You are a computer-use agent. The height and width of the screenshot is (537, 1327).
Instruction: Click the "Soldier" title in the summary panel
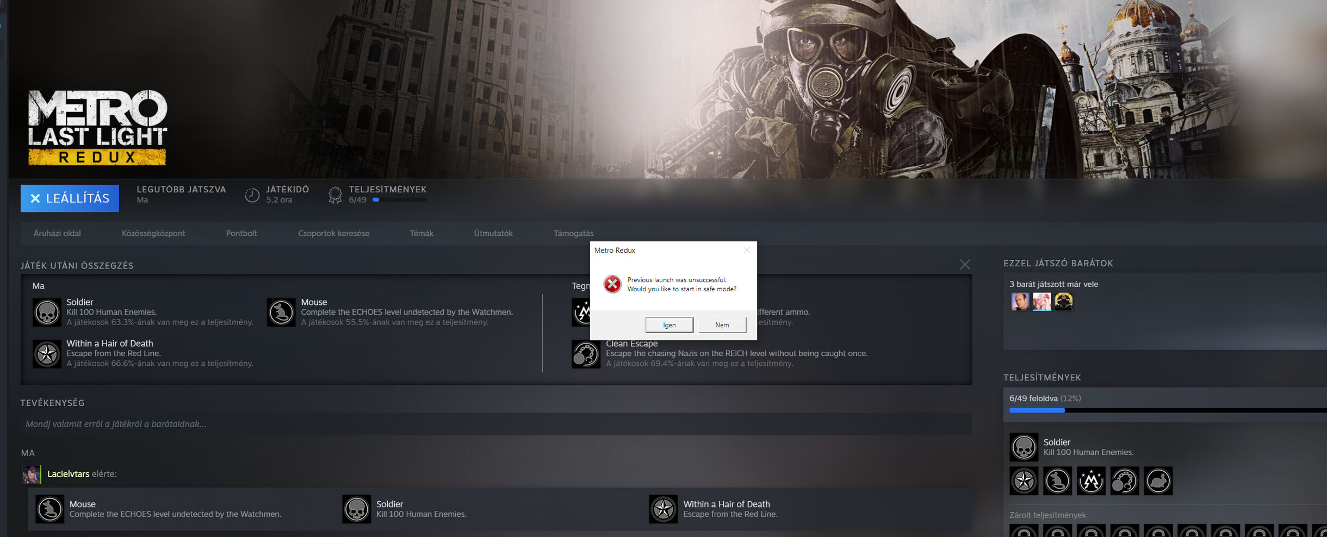(80, 302)
